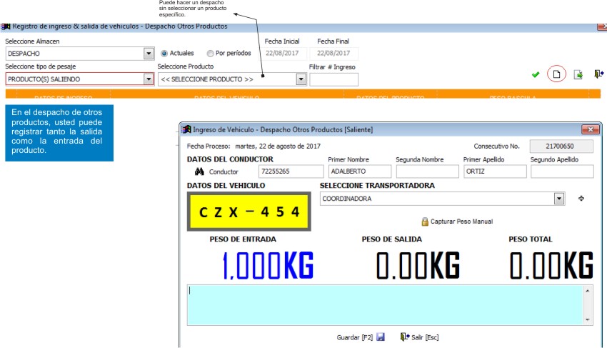The image size is (607, 348).
Task: Click the Segundo Apellido input field
Action: (x=562, y=171)
